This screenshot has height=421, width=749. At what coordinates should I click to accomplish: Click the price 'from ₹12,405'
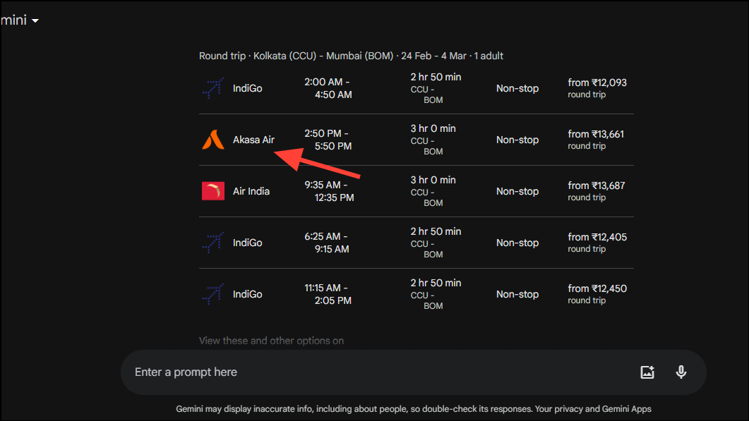tap(597, 237)
